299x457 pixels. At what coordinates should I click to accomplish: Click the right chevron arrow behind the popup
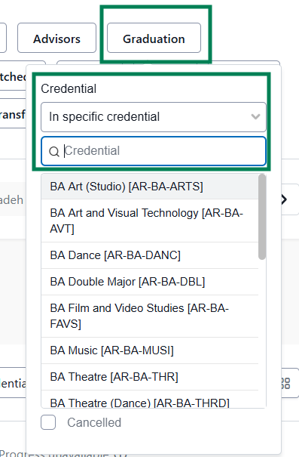point(284,199)
